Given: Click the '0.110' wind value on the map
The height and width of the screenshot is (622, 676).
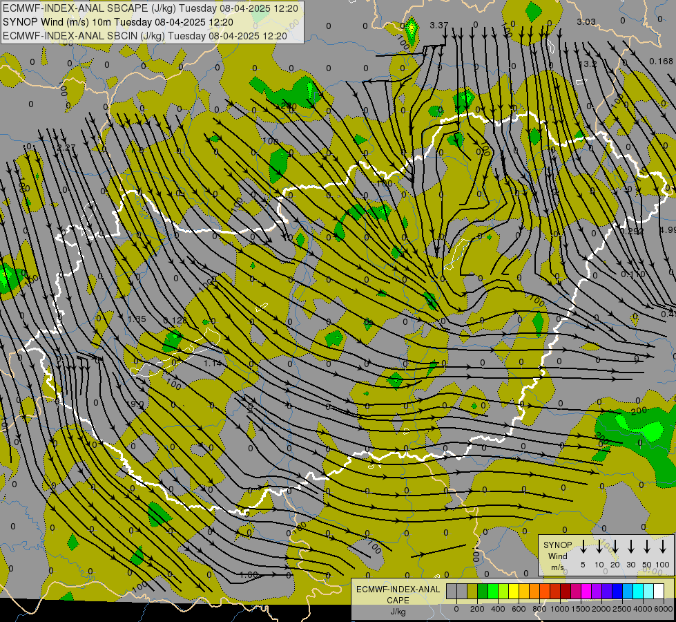Looking at the screenshot, I should tap(633, 274).
